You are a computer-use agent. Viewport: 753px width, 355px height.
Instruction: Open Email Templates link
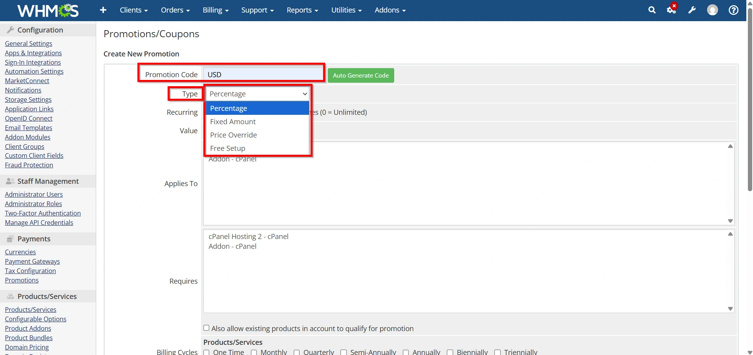(x=28, y=128)
